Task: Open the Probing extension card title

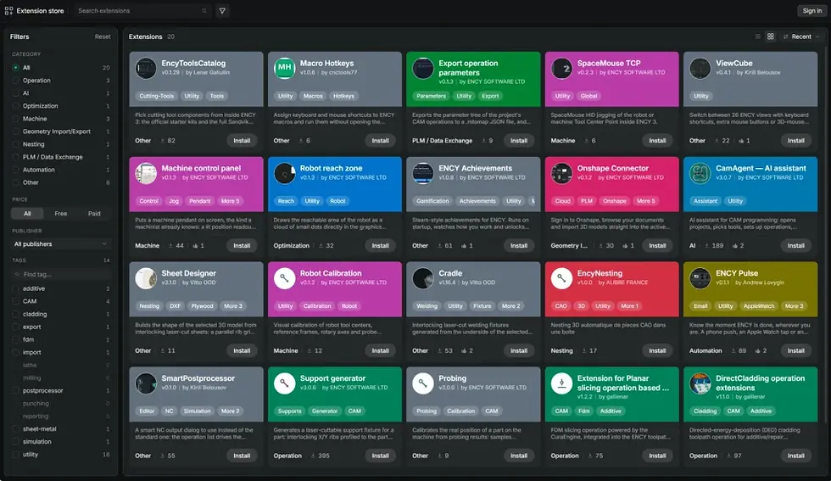Action: (452, 378)
